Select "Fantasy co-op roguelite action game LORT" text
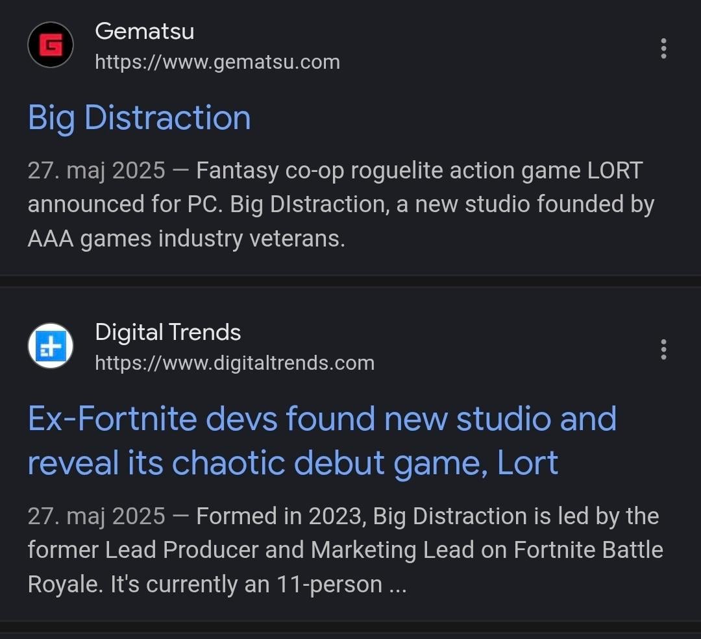 [419, 171]
